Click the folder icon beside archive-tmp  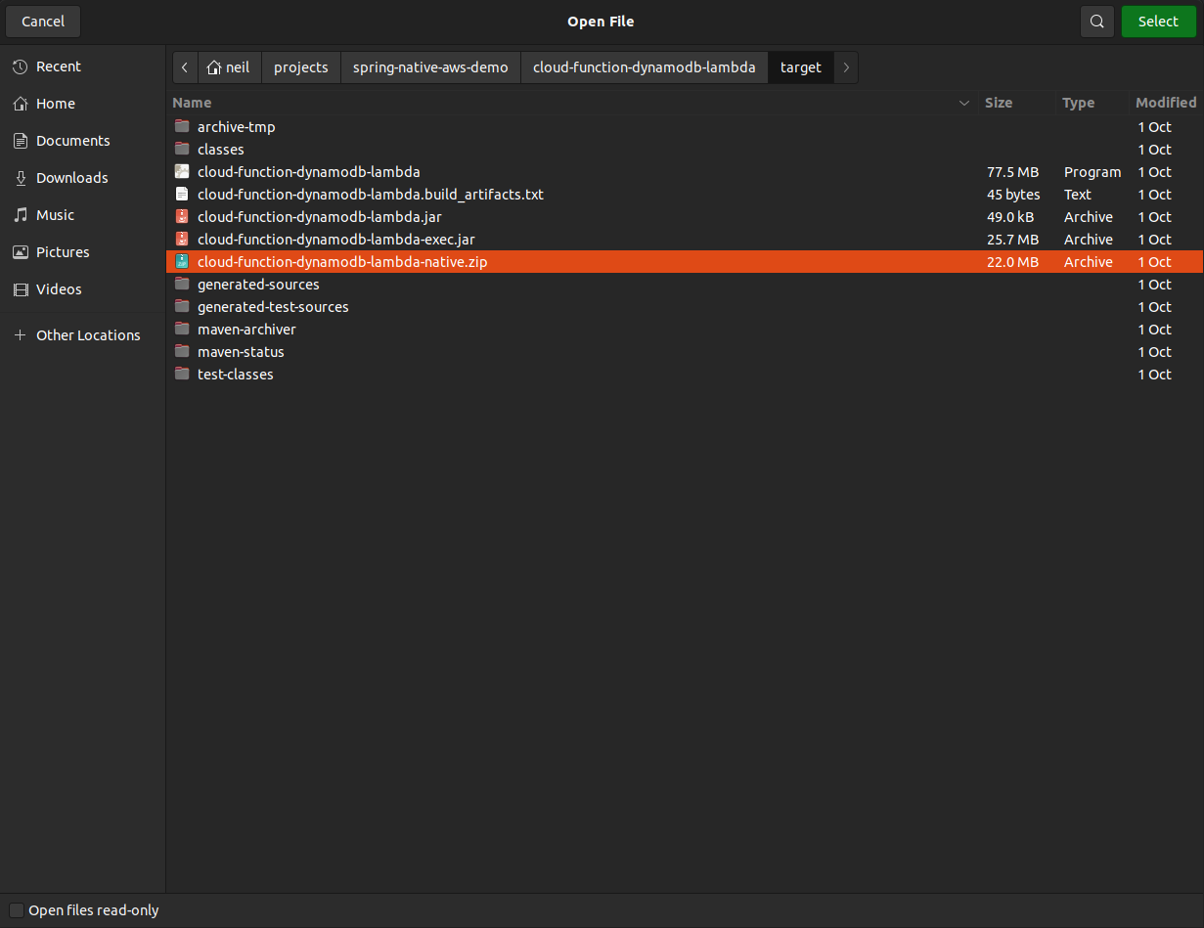click(182, 126)
